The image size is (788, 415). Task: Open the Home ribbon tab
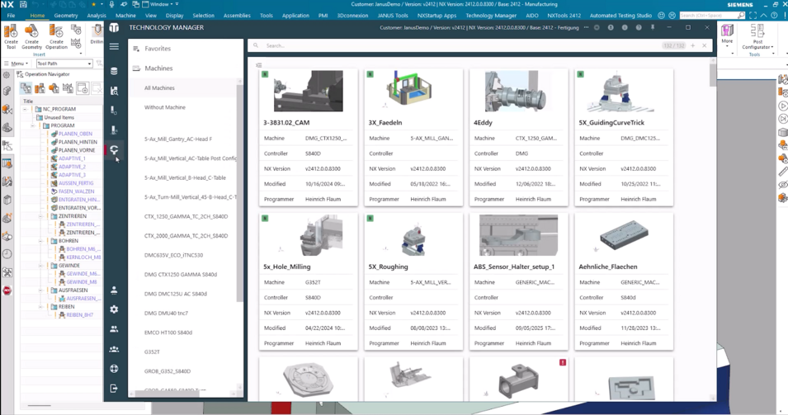[x=37, y=16]
